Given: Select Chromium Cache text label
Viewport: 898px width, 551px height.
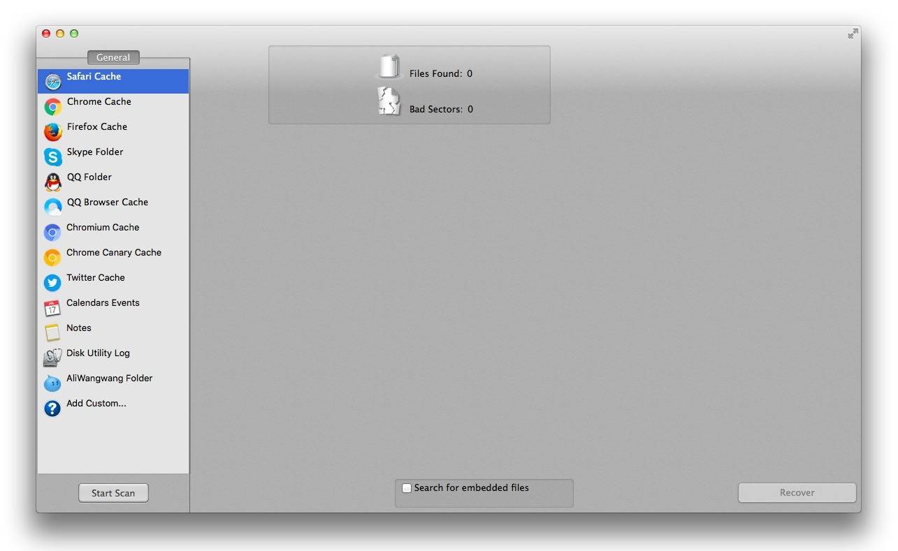Looking at the screenshot, I should coord(103,227).
